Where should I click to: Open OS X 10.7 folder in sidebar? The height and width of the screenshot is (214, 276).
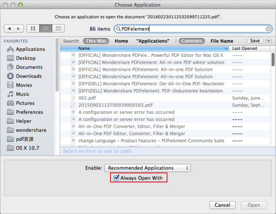23,148
